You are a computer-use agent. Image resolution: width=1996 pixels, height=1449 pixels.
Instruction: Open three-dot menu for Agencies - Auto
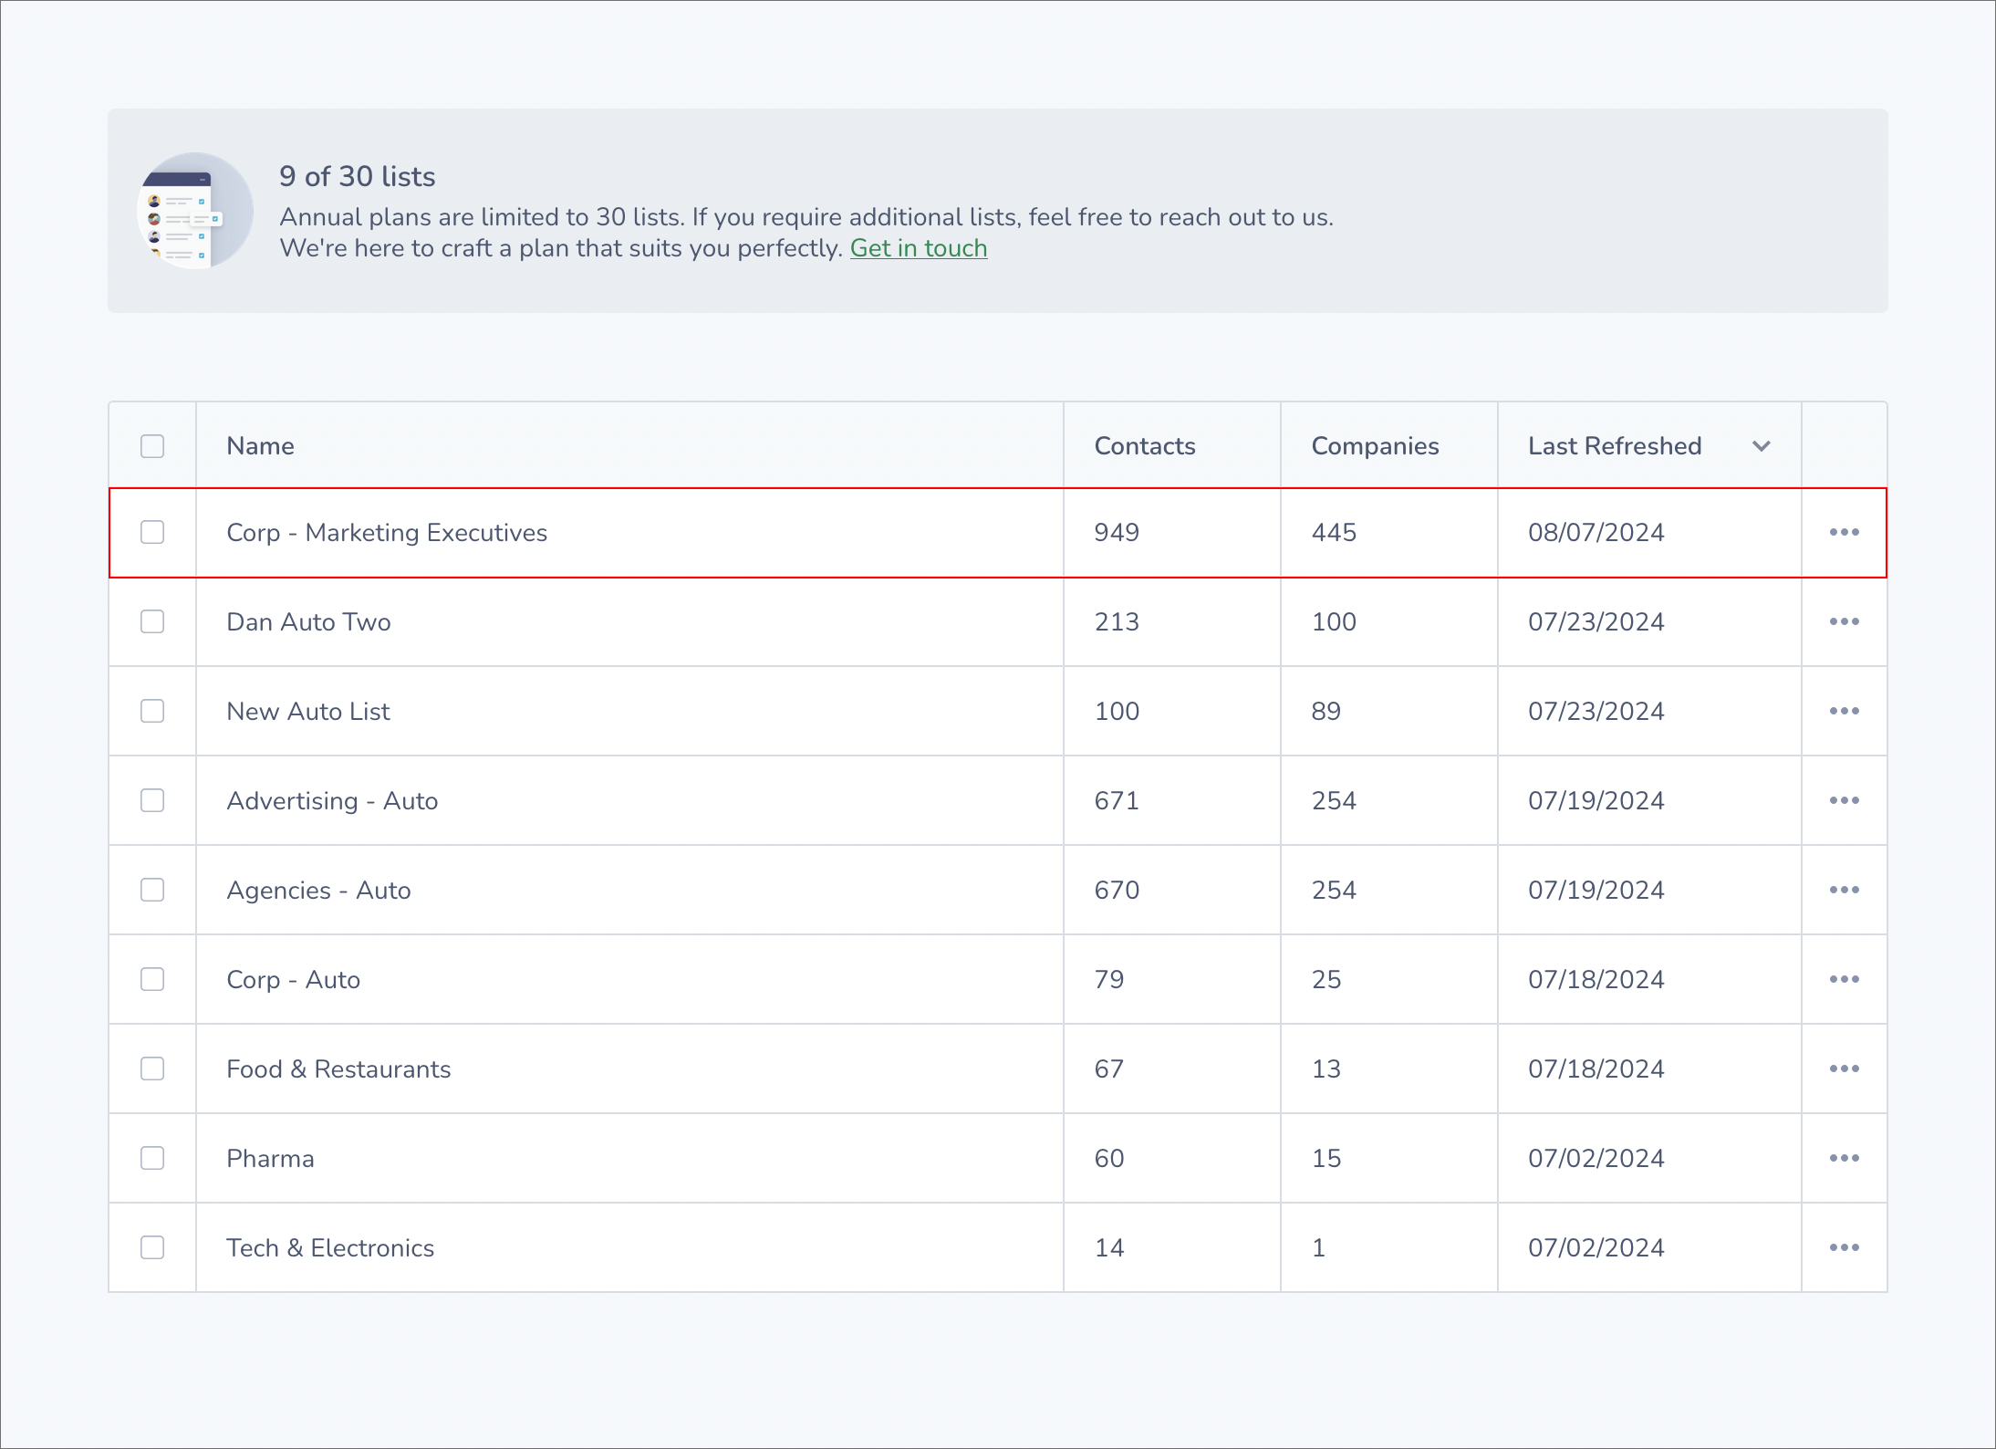pos(1844,890)
